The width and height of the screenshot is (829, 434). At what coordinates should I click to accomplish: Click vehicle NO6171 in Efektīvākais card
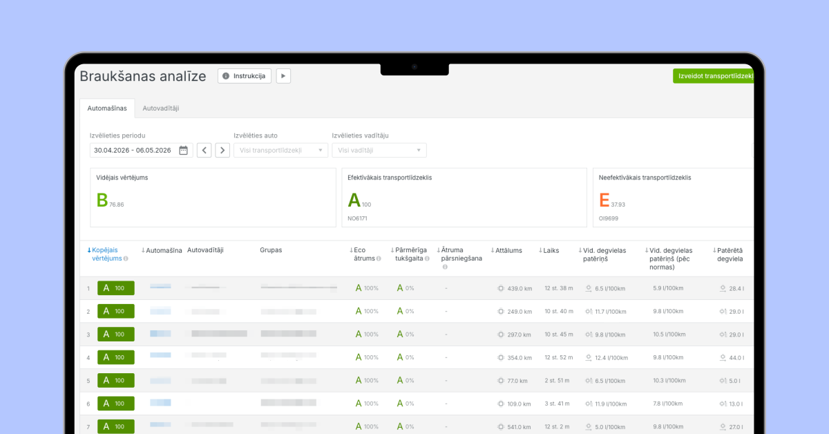(x=357, y=218)
